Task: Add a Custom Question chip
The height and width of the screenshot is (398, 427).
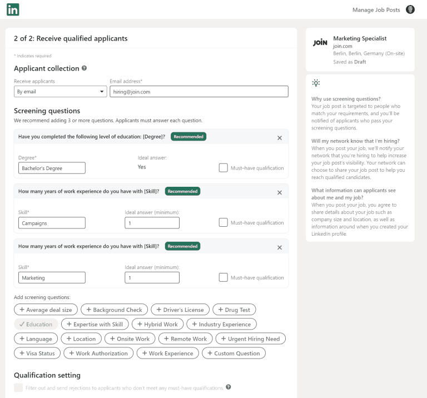Action: coord(233,353)
